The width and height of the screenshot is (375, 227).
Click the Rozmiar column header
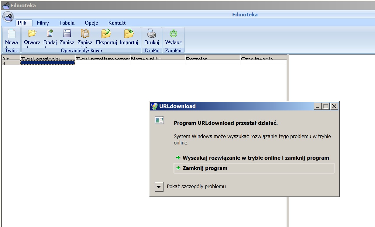click(x=212, y=58)
